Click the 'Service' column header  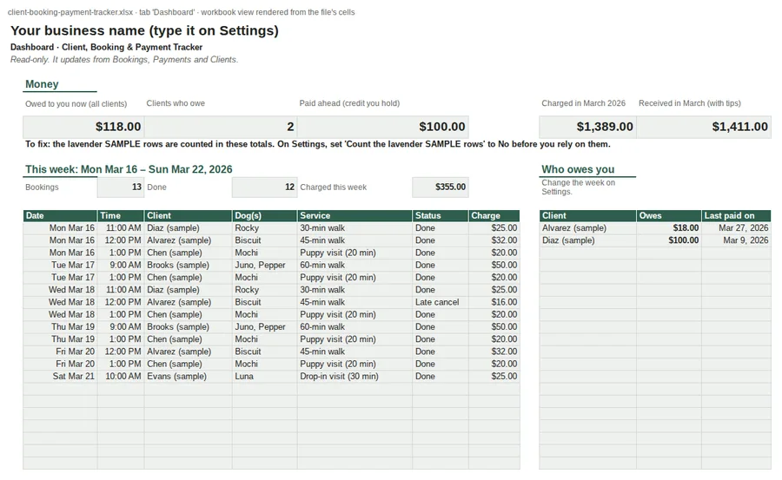[x=355, y=216]
